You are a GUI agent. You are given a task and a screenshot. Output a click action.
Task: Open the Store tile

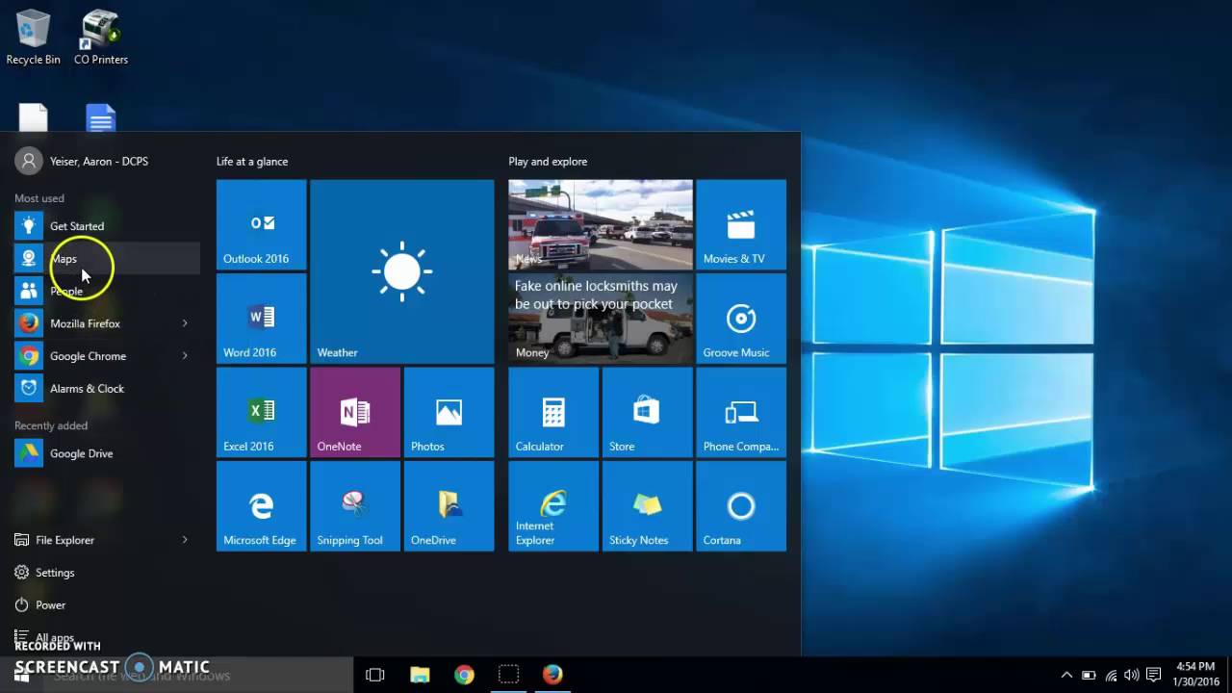point(648,412)
